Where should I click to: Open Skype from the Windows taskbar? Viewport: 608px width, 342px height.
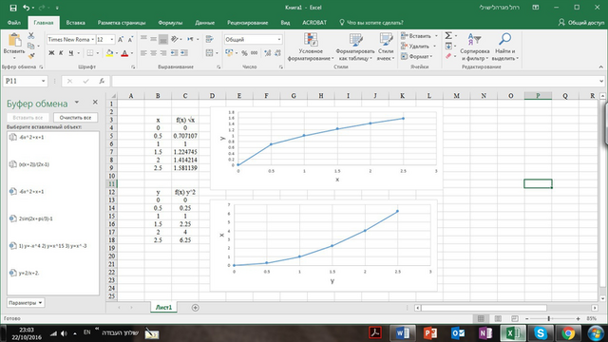[x=541, y=332]
